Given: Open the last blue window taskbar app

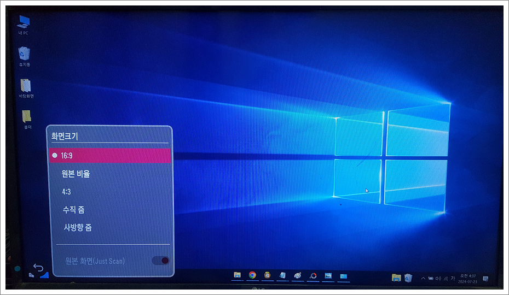Looking at the screenshot, I should tap(344, 276).
